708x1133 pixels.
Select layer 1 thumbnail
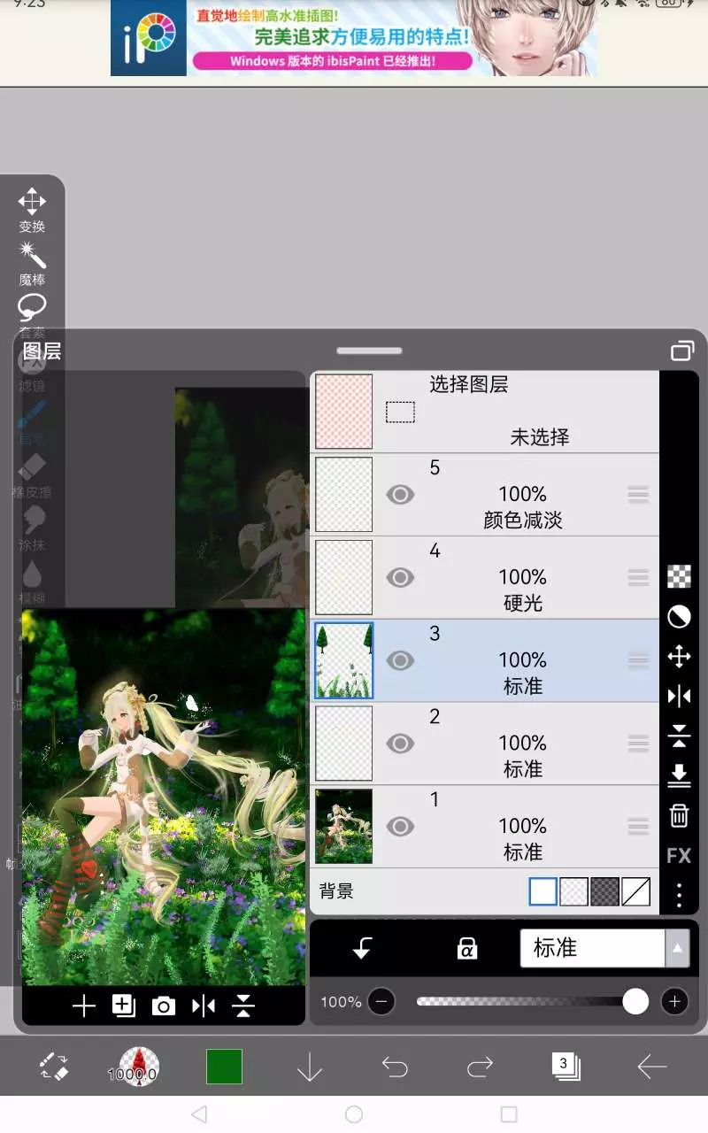(344, 827)
